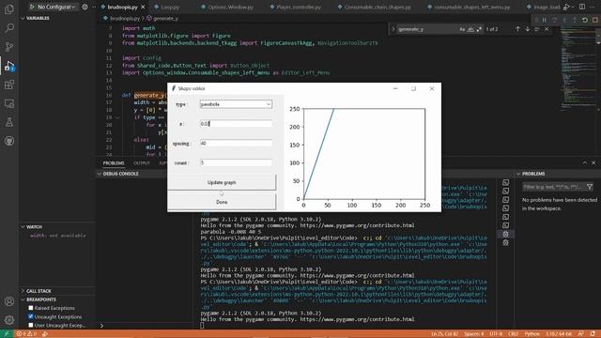Select the highlighted debug terminal gear entry

click(x=505, y=234)
